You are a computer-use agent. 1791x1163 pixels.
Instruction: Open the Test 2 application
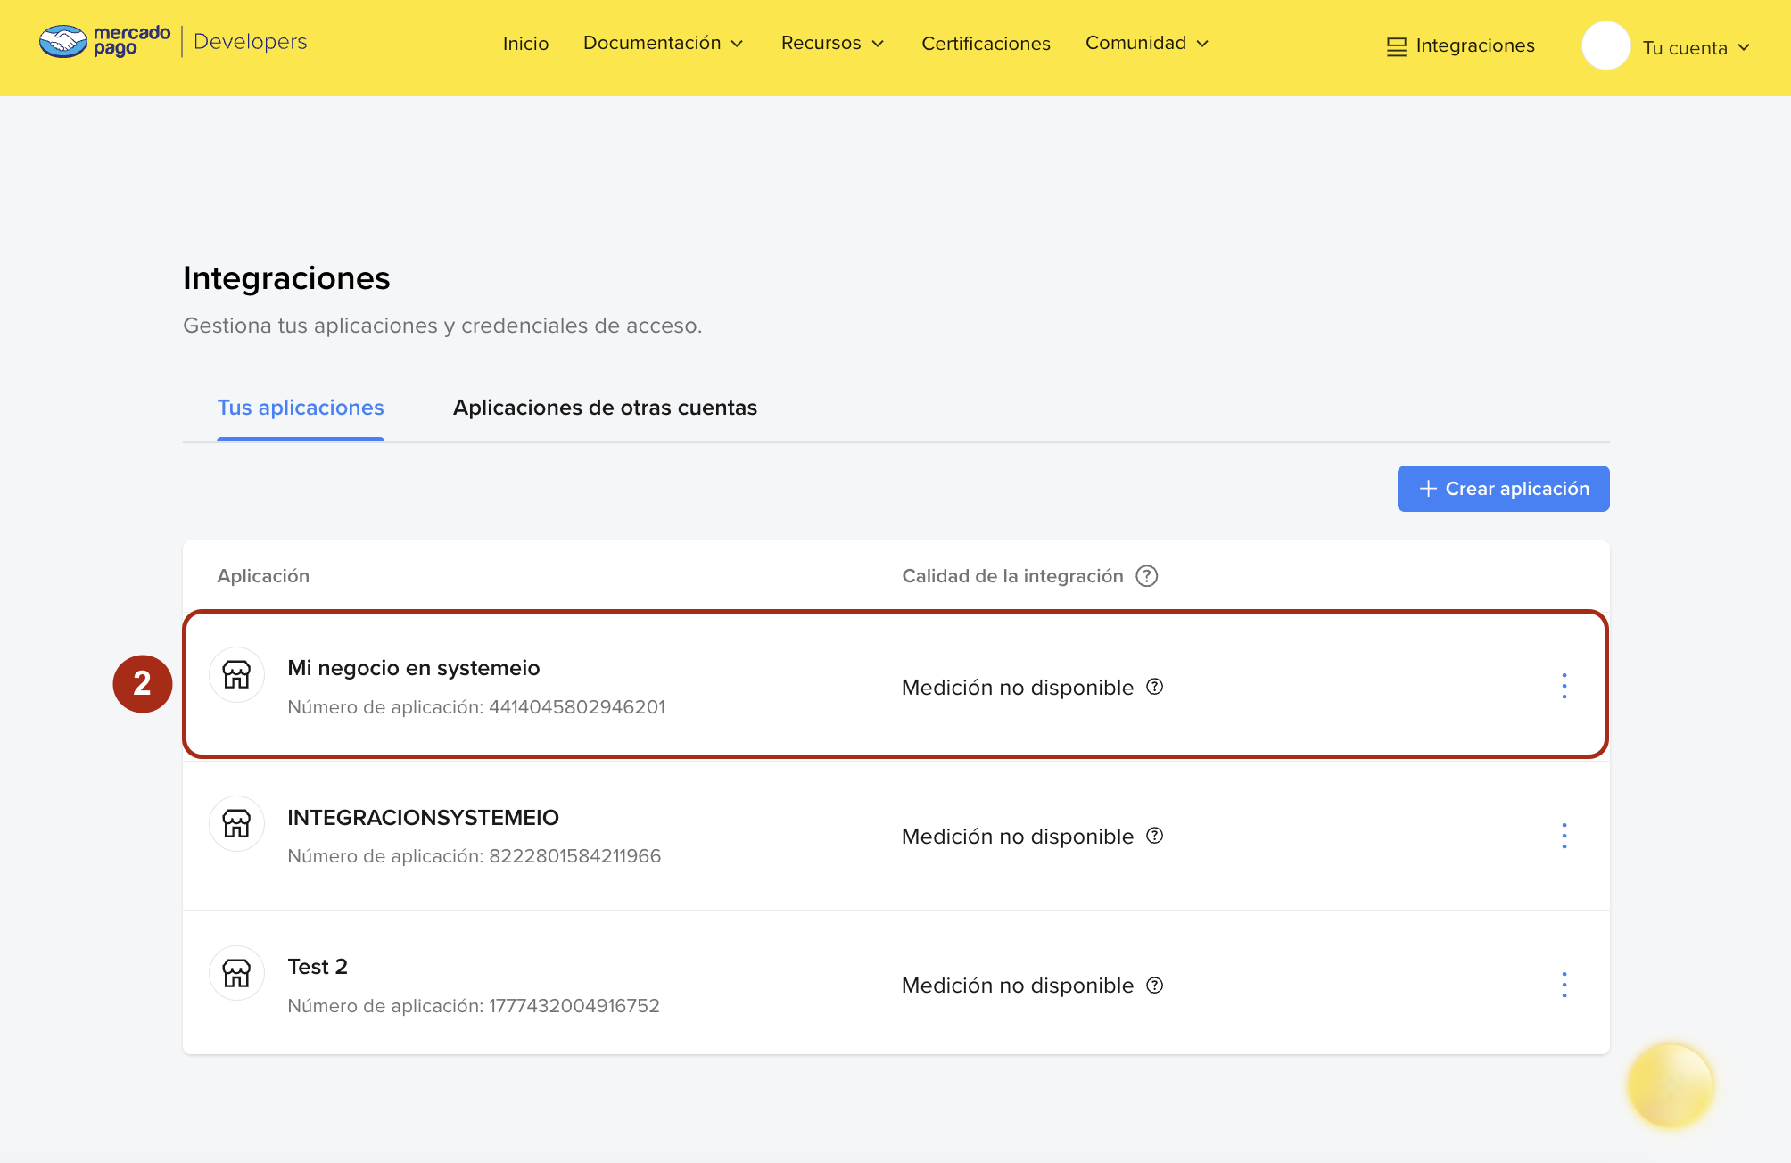click(318, 967)
